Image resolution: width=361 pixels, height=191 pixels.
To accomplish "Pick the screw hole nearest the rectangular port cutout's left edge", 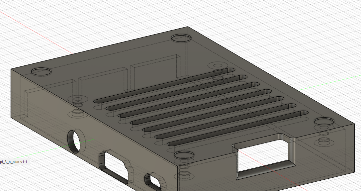I will pos(184,155).
